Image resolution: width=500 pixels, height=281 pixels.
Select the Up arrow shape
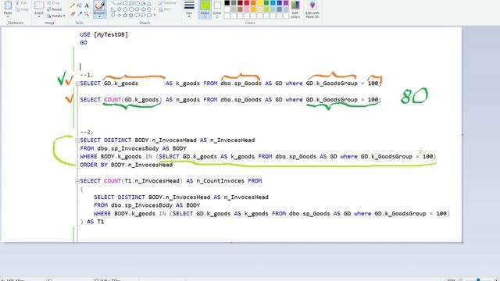[x=149, y=9]
